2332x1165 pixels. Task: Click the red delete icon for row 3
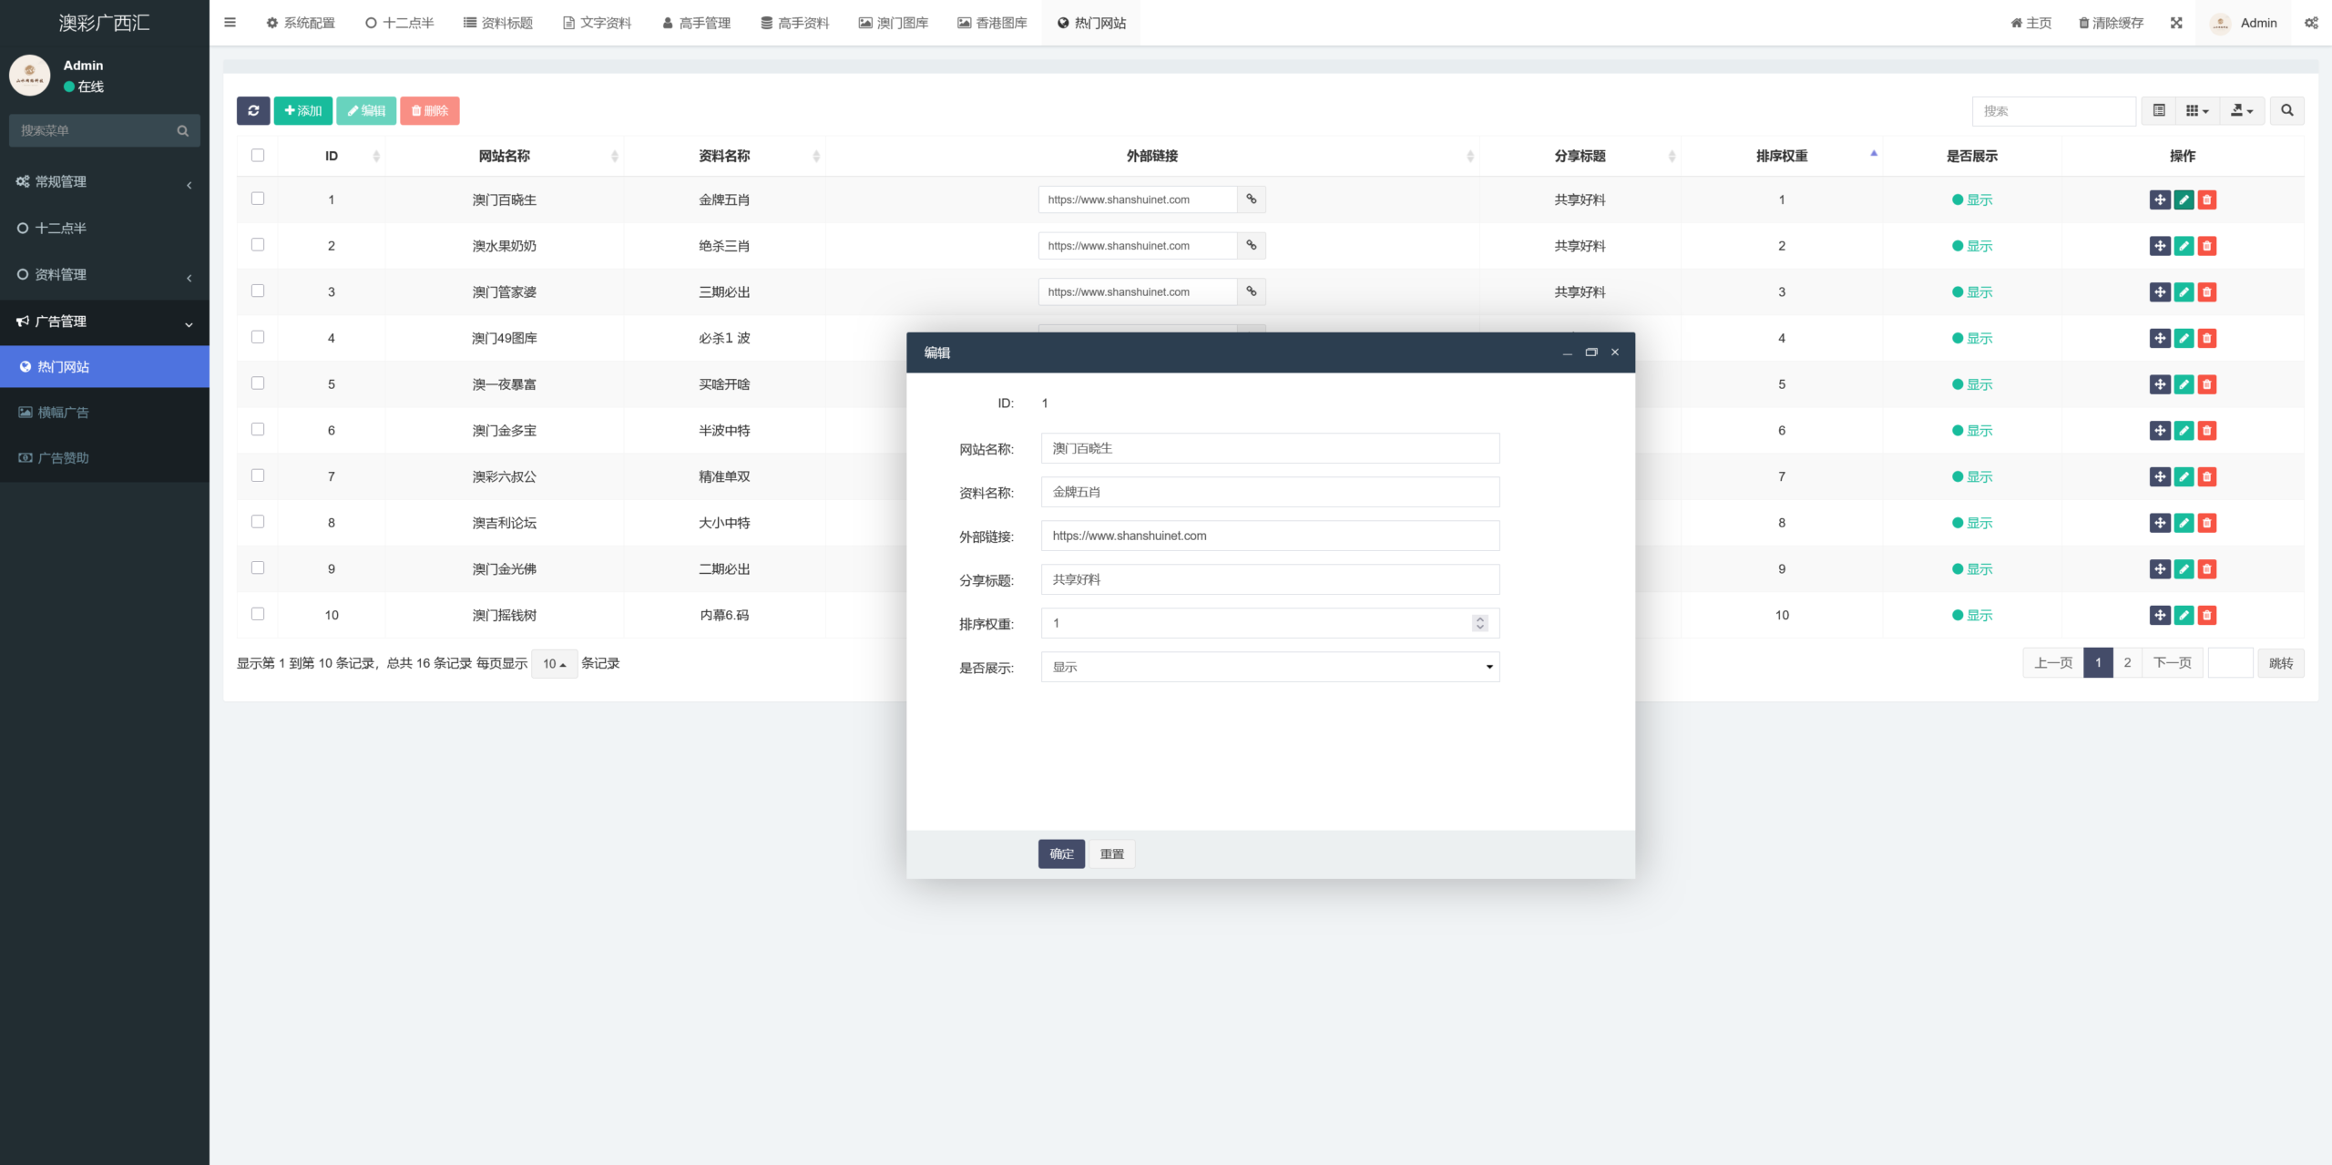(2207, 291)
